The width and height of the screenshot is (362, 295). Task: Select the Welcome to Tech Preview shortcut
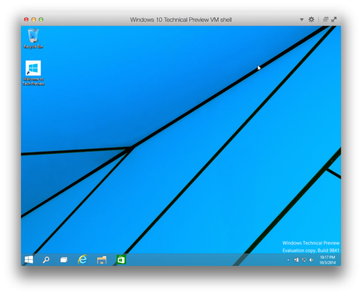click(33, 73)
